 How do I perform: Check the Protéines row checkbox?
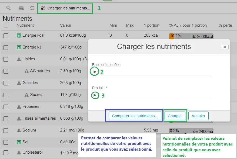(x=6, y=107)
